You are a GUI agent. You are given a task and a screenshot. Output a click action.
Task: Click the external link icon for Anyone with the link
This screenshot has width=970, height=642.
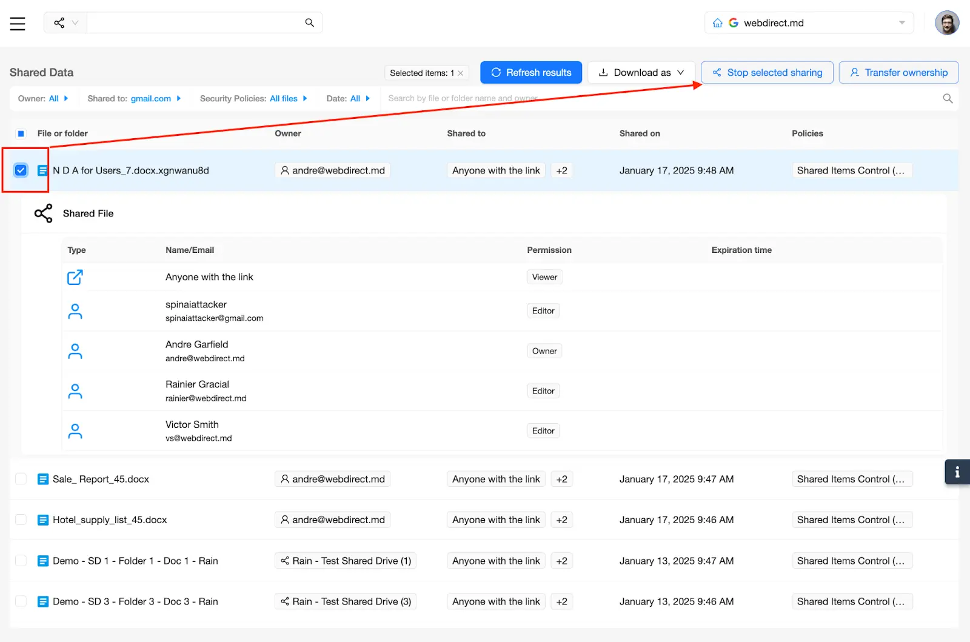[x=75, y=276]
